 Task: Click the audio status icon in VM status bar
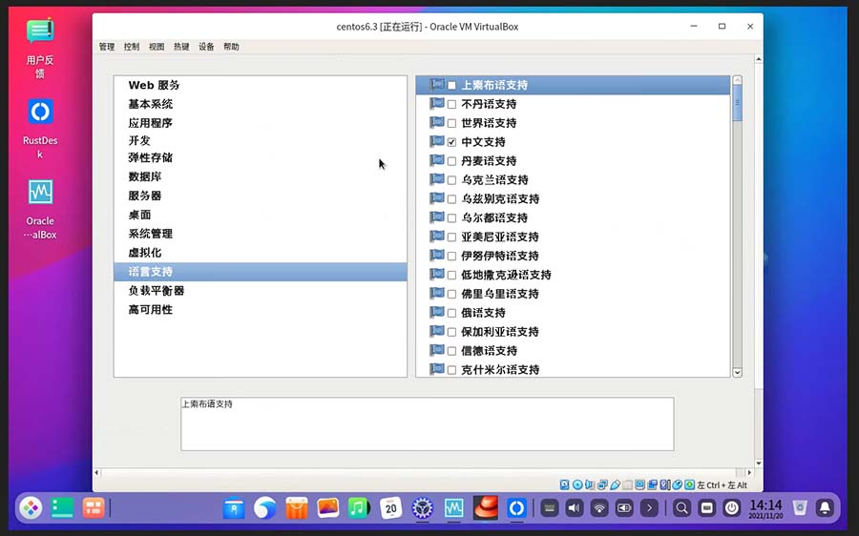(590, 484)
